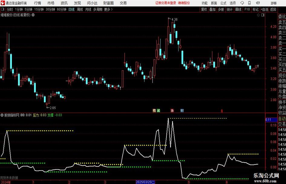Click the 复权 toolbar button
Image resolution: width=286 pixels, height=184 pixels.
point(204,9)
